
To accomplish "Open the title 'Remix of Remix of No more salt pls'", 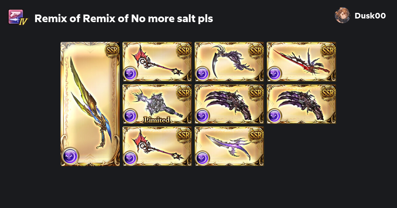I will click(123, 19).
